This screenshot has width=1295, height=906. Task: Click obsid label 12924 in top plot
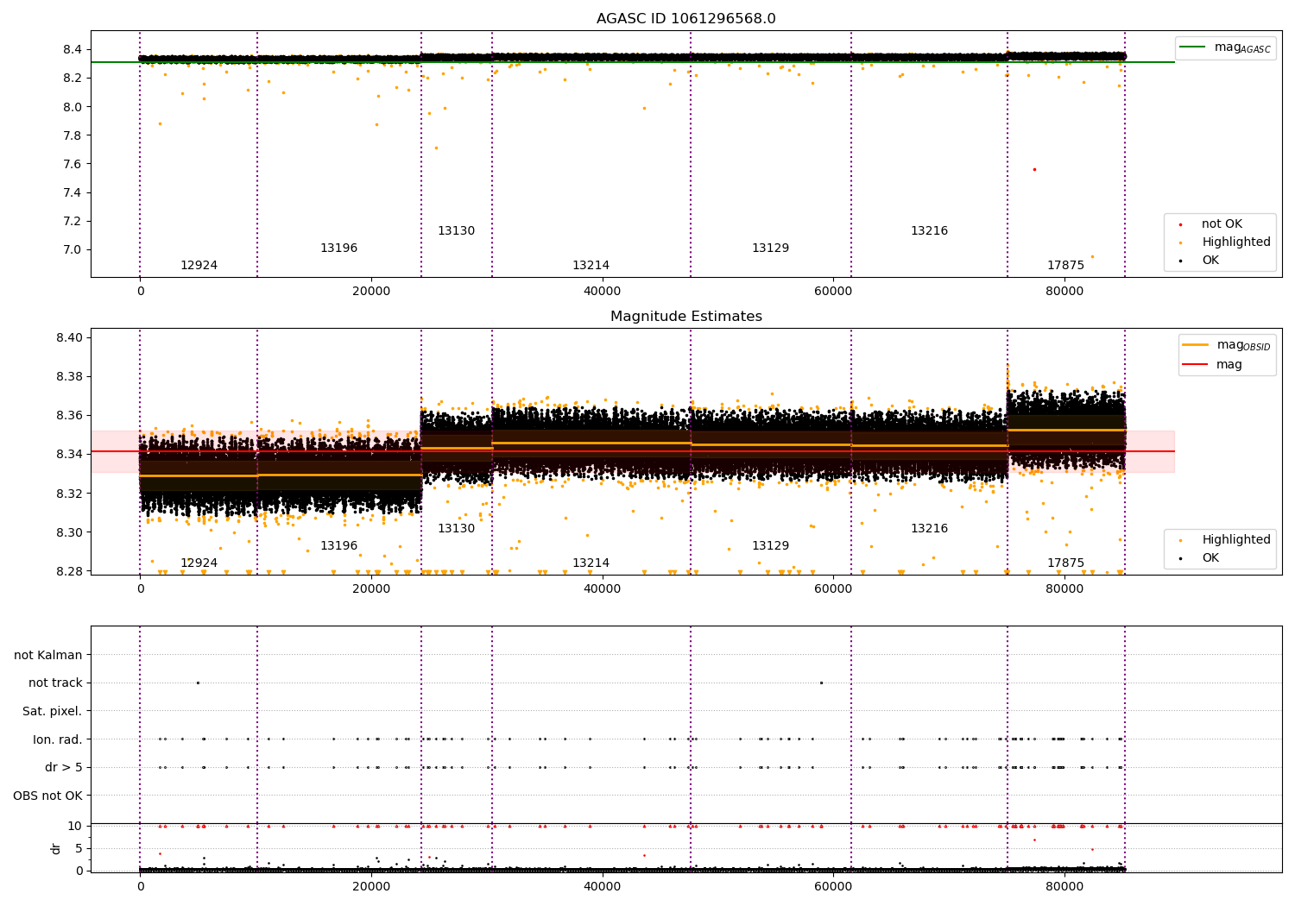click(x=199, y=266)
